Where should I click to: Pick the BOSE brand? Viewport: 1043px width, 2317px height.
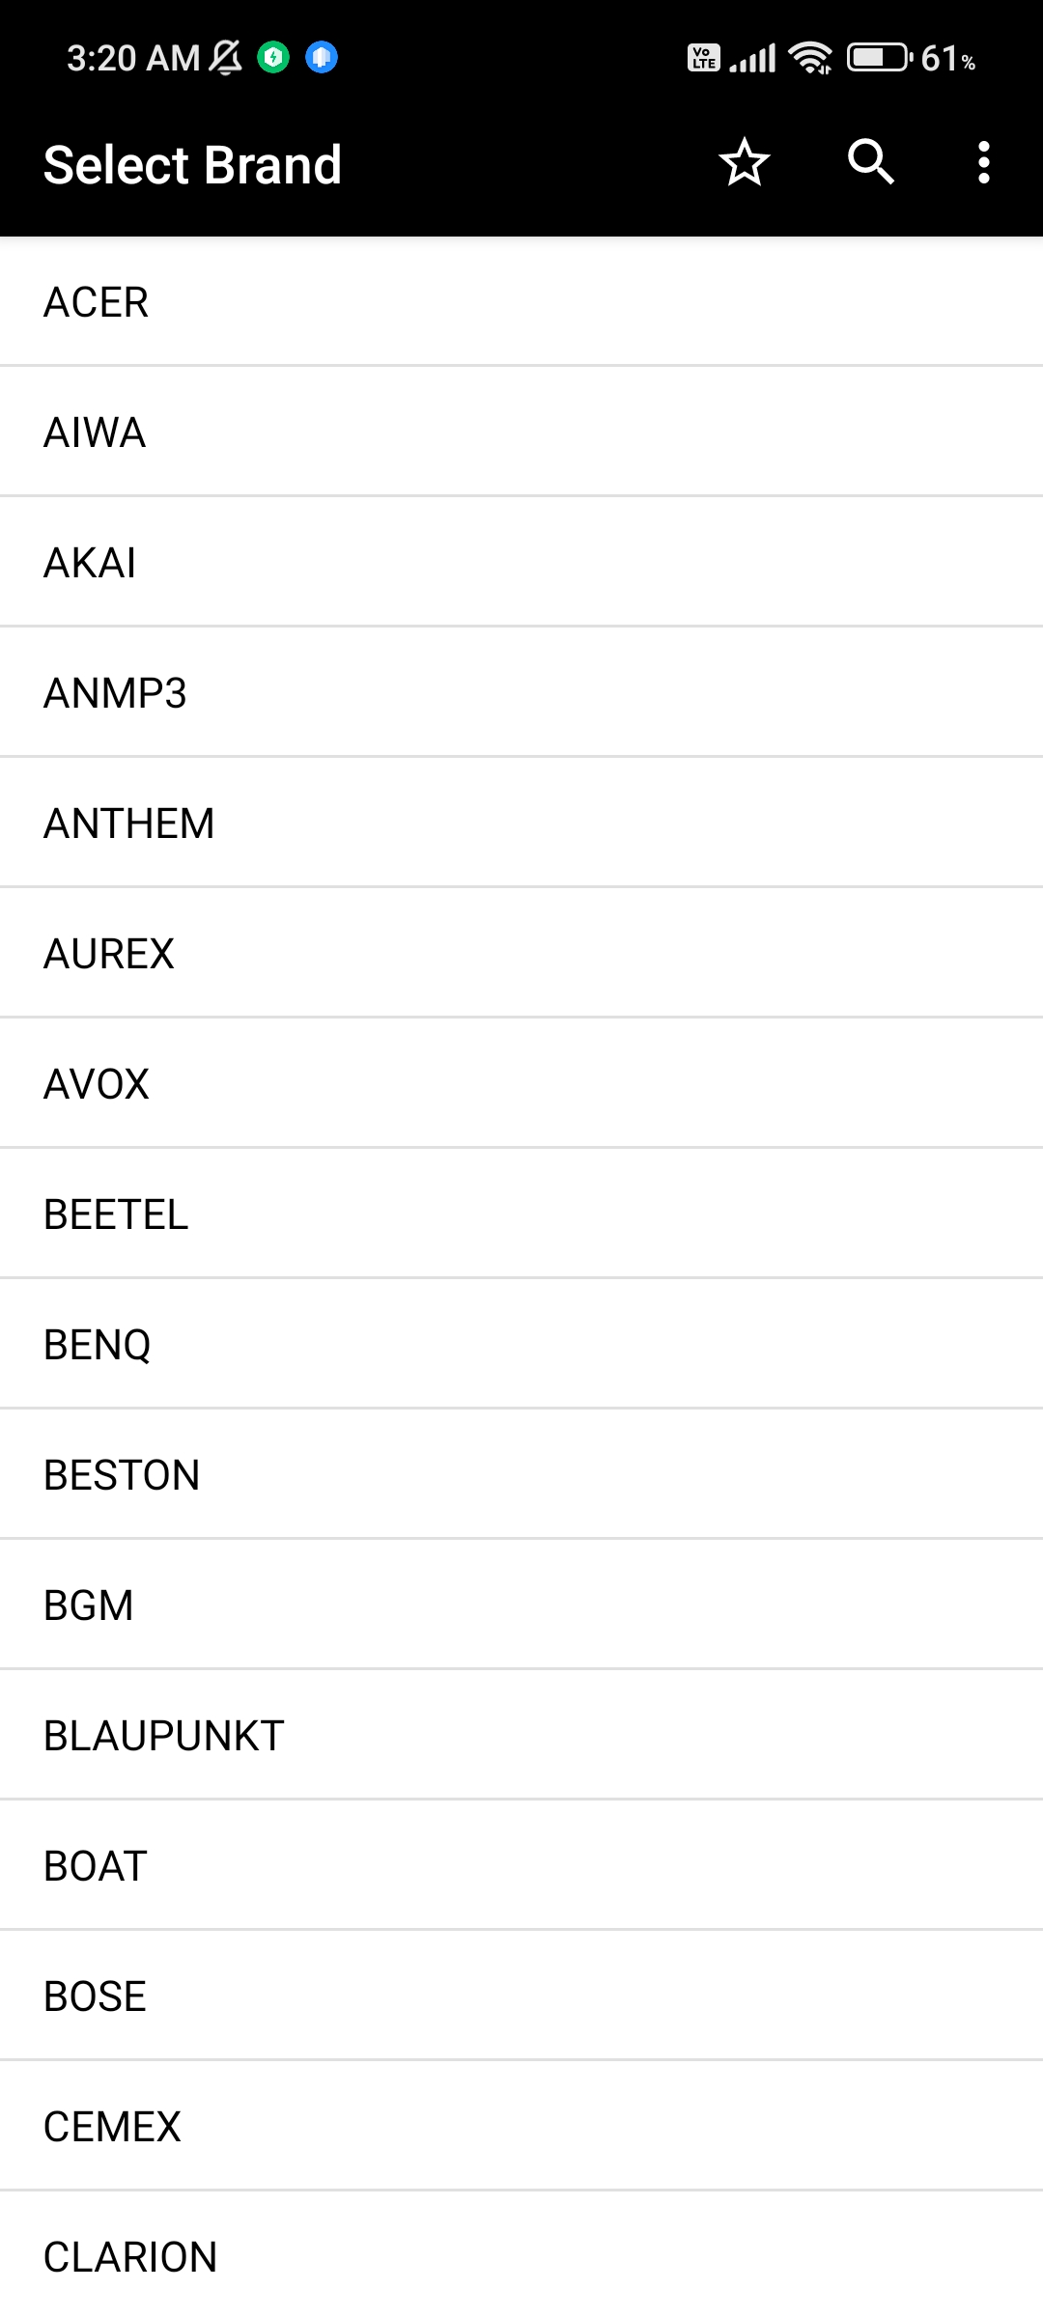[521, 1996]
